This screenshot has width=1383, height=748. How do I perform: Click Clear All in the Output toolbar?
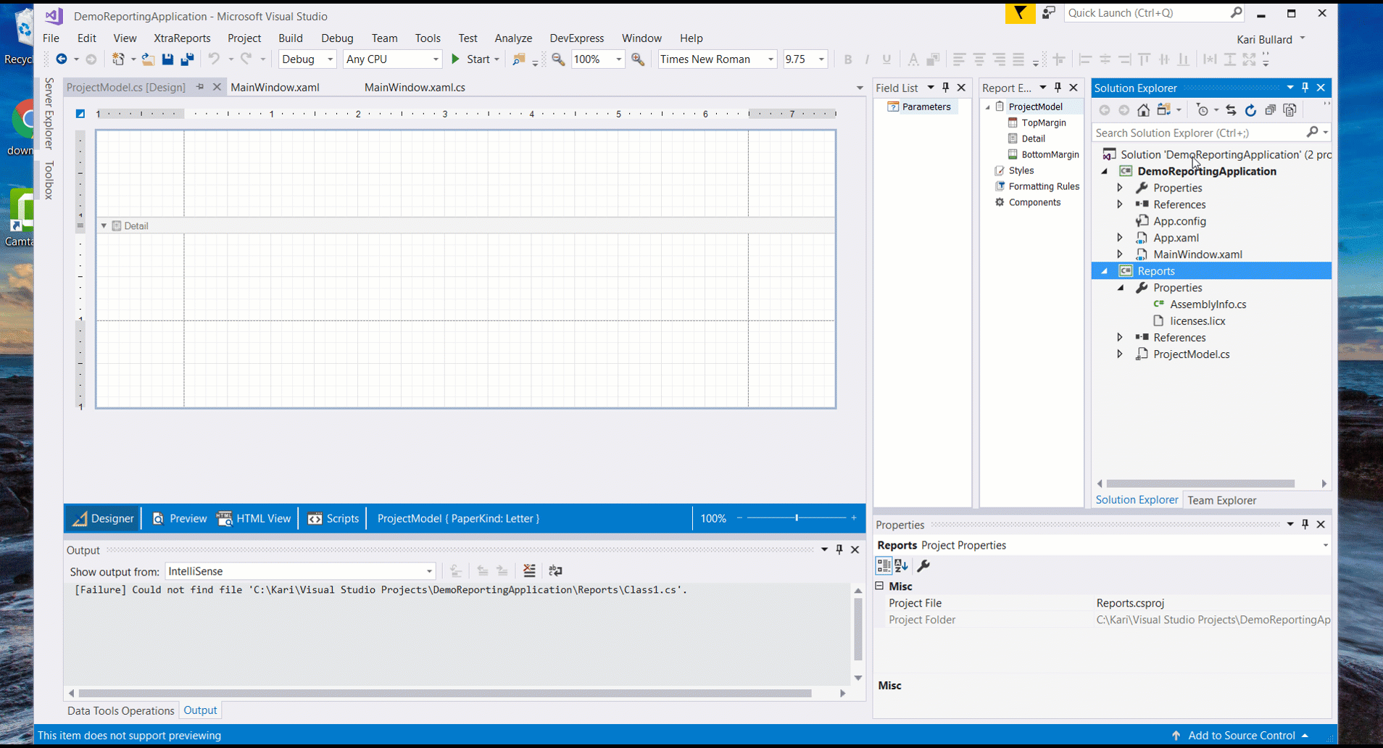[x=529, y=571]
